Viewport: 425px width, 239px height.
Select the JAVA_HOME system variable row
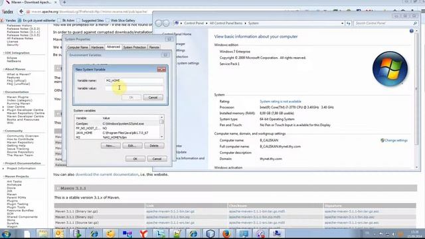(117, 133)
